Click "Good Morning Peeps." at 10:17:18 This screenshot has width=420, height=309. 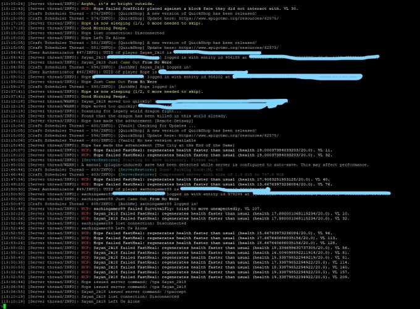[x=104, y=28]
